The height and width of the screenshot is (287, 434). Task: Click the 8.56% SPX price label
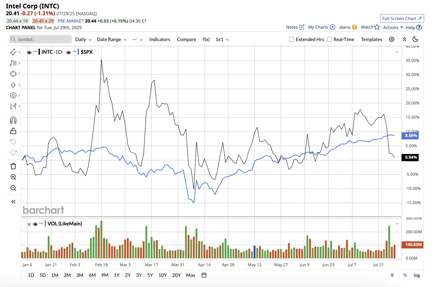410,136
